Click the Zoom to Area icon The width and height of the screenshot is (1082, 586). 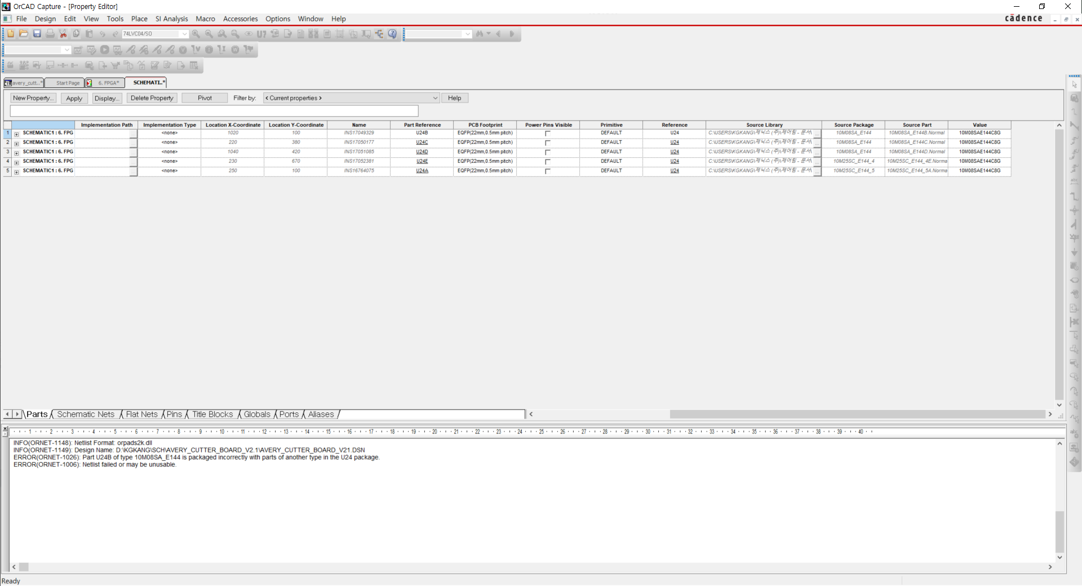click(x=222, y=34)
